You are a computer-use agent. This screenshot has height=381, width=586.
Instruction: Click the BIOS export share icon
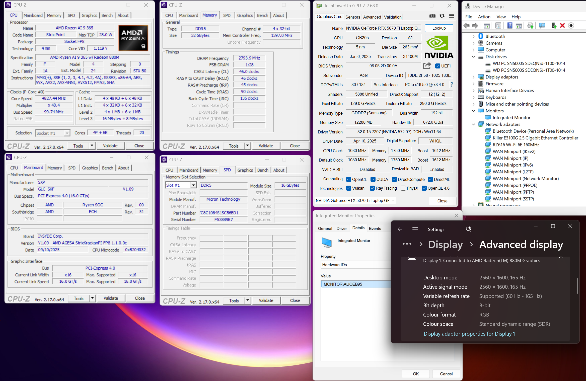tap(427, 66)
